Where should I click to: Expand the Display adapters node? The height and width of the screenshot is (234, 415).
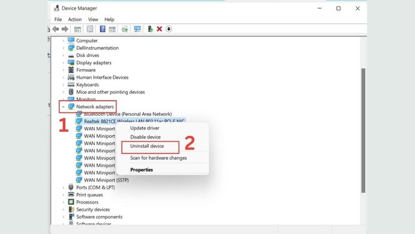(63, 63)
